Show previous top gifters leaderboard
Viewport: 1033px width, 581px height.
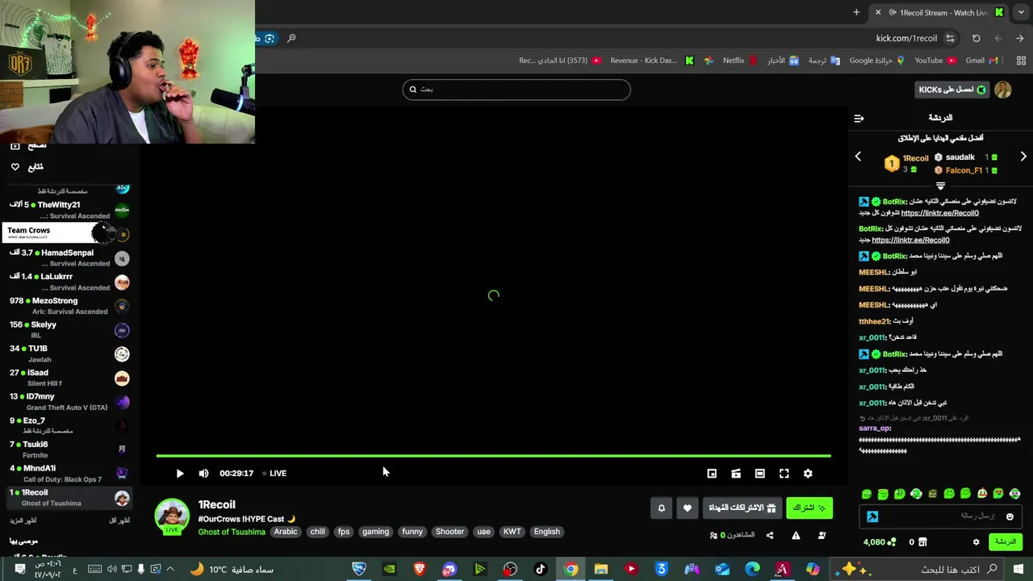[858, 157]
